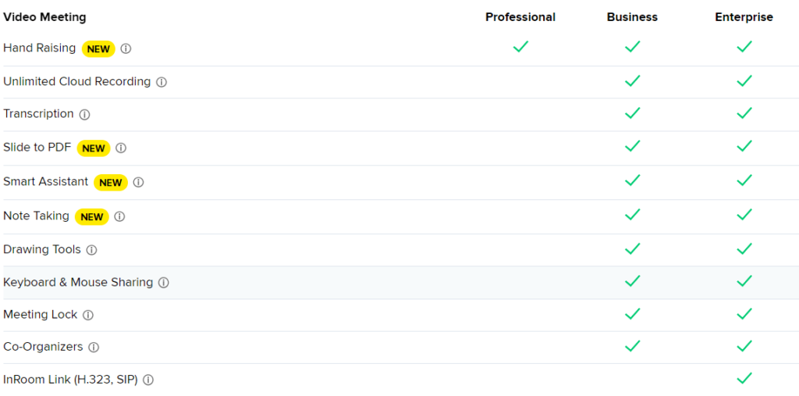Click NEW badge beside Smart Assistant
The width and height of the screenshot is (799, 396).
coord(111,183)
